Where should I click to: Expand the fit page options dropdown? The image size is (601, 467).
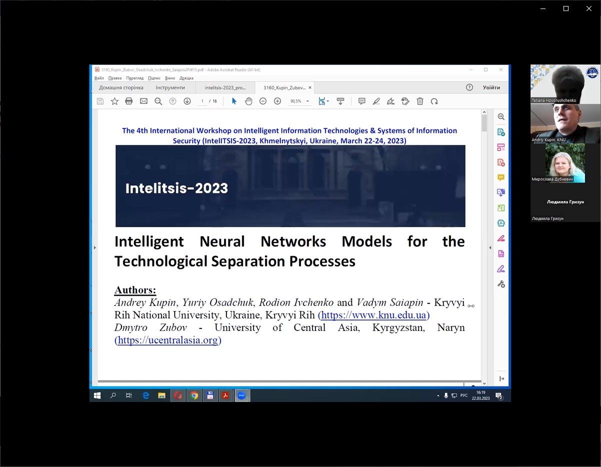(x=327, y=101)
